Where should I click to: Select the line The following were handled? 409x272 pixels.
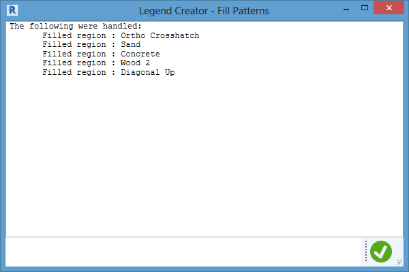(x=76, y=27)
